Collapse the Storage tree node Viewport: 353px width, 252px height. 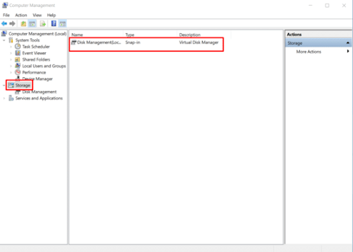(x=4, y=85)
